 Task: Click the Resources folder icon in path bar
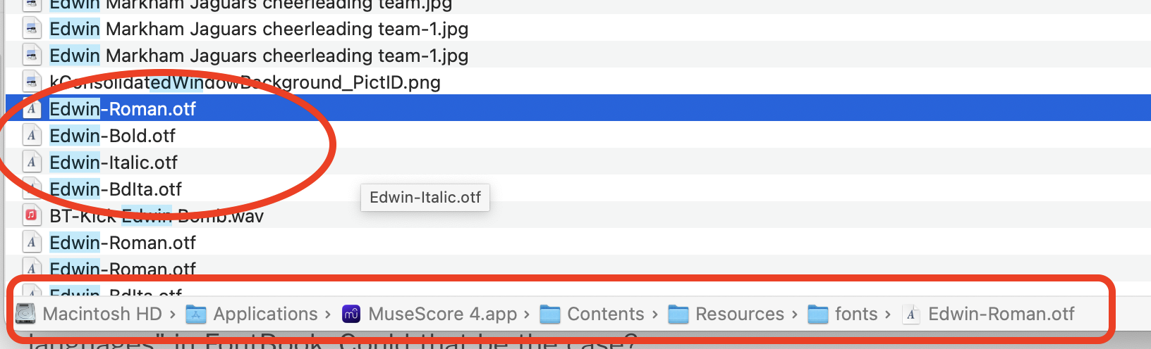point(678,314)
